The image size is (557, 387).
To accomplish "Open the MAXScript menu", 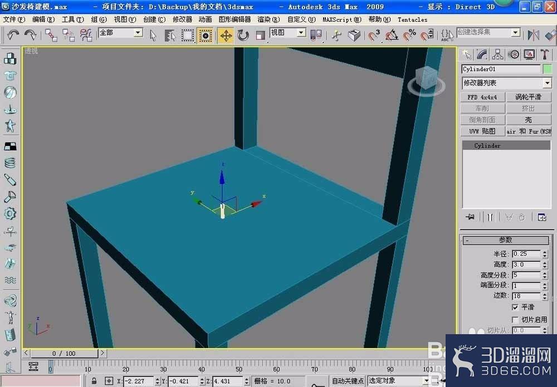I will [x=342, y=19].
